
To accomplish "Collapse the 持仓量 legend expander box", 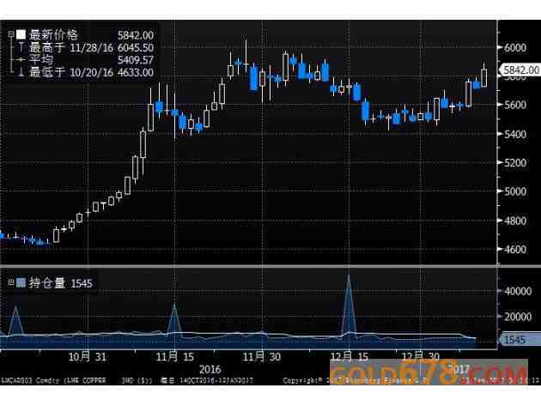I will pyautogui.click(x=11, y=282).
